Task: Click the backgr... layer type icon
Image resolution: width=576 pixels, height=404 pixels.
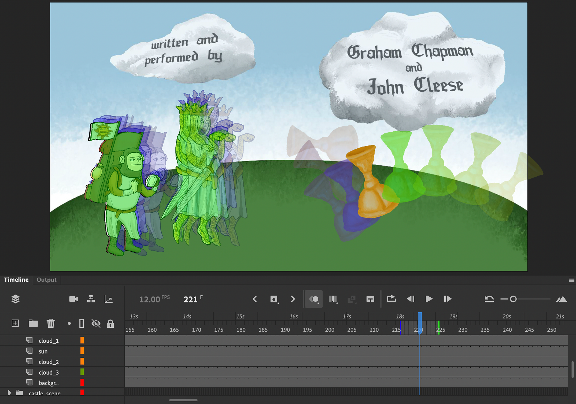Action: tap(29, 382)
